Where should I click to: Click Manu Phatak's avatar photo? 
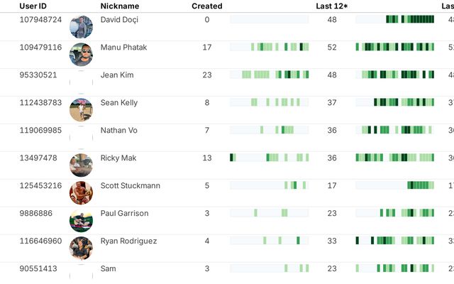81,55
